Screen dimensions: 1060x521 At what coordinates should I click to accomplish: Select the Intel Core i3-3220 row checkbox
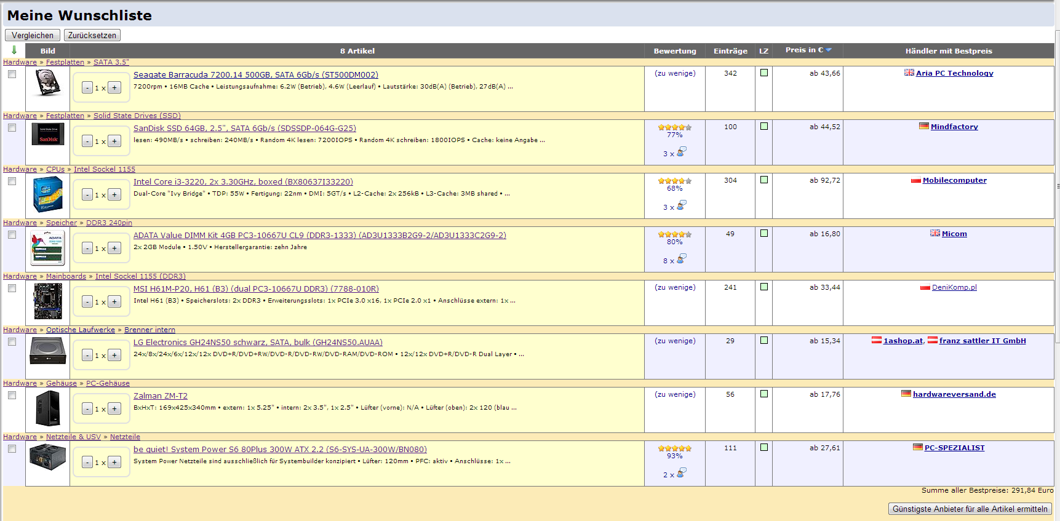tap(12, 181)
